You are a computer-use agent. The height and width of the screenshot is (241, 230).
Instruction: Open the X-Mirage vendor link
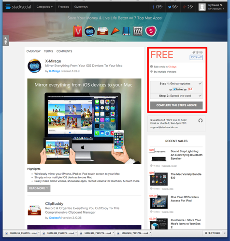click(55, 71)
